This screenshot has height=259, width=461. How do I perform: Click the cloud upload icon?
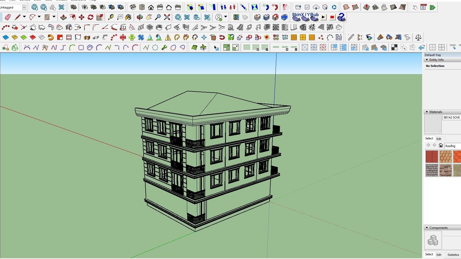[316, 7]
